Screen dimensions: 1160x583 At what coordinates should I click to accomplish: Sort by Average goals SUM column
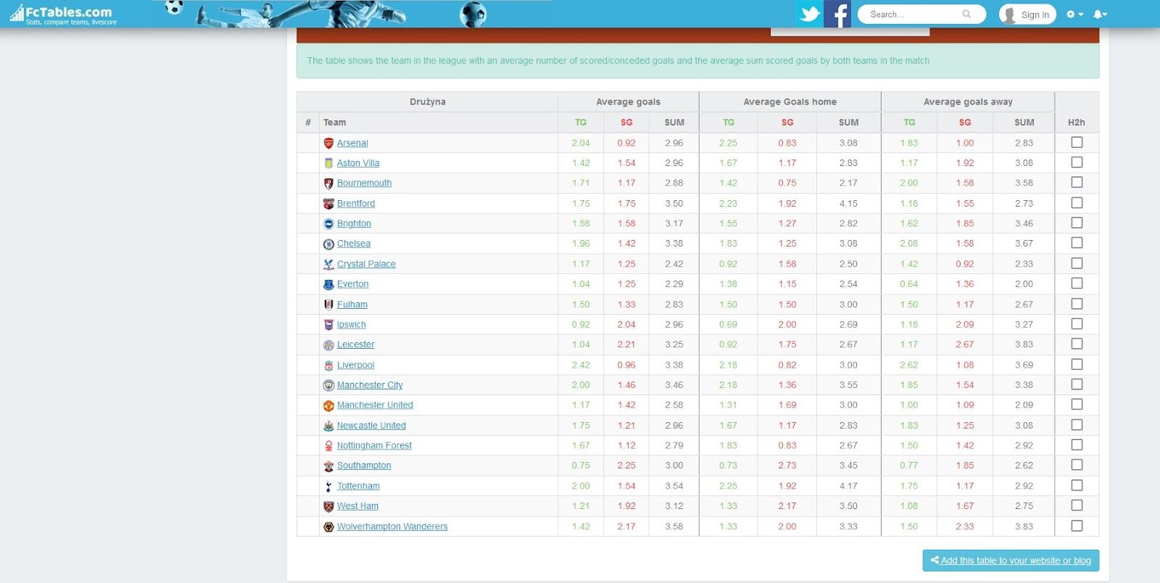click(x=674, y=123)
